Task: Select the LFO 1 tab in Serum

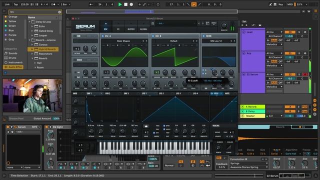Action: 144,93
